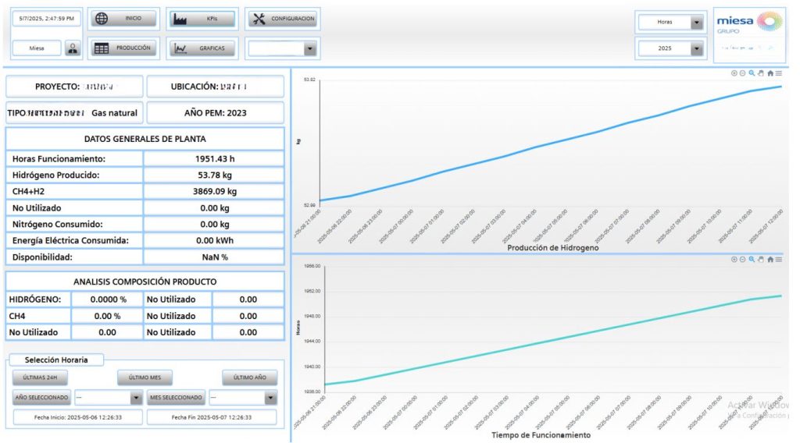Click the ANALISIS COMPOSICIÓN PRODUCTO header
The height and width of the screenshot is (443, 800).
(145, 282)
